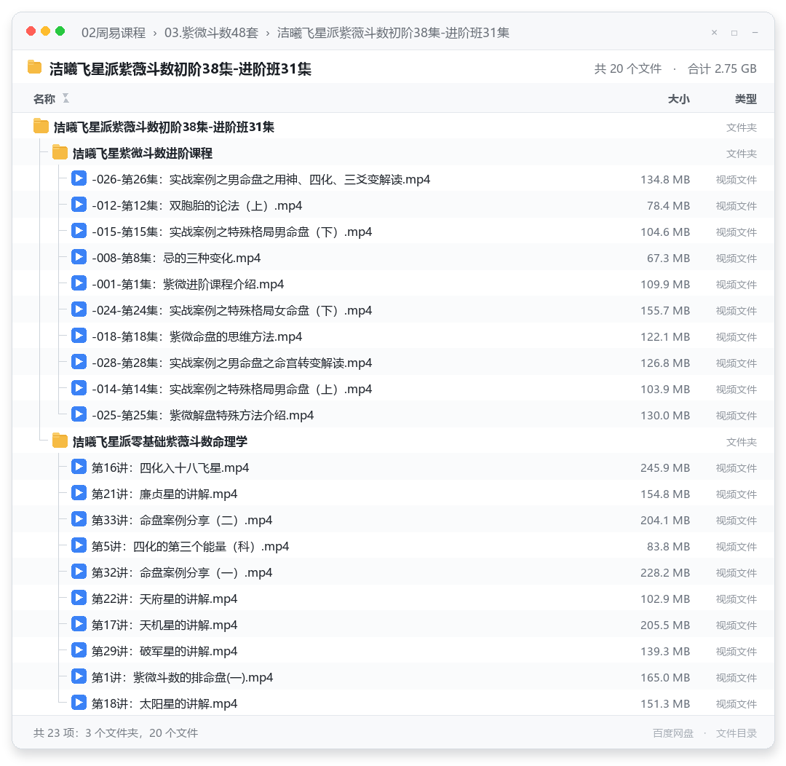Click video icon of 第22讲 天府星的讲解
Viewport: 786px width, 766px height.
click(x=79, y=598)
